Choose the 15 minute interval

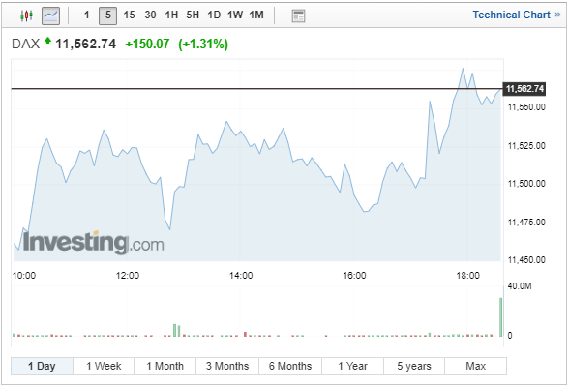click(x=129, y=15)
